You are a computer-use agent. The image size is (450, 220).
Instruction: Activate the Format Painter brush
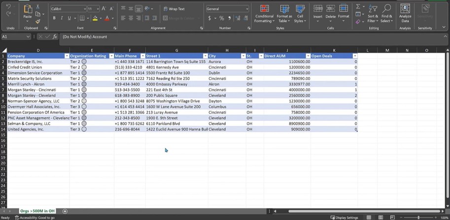click(x=37, y=21)
